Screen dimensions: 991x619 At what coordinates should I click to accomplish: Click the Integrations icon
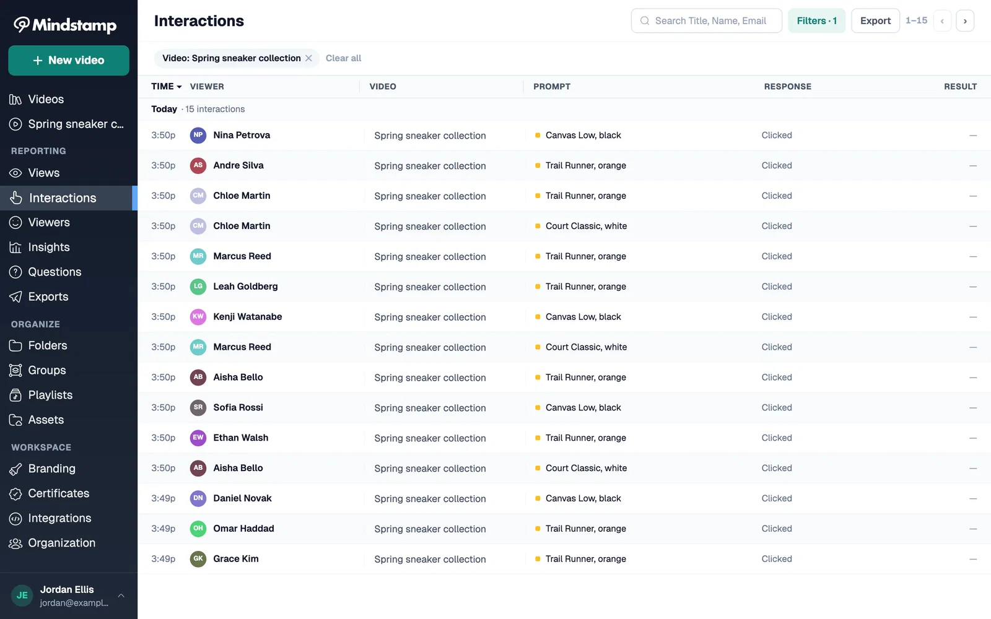click(15, 519)
